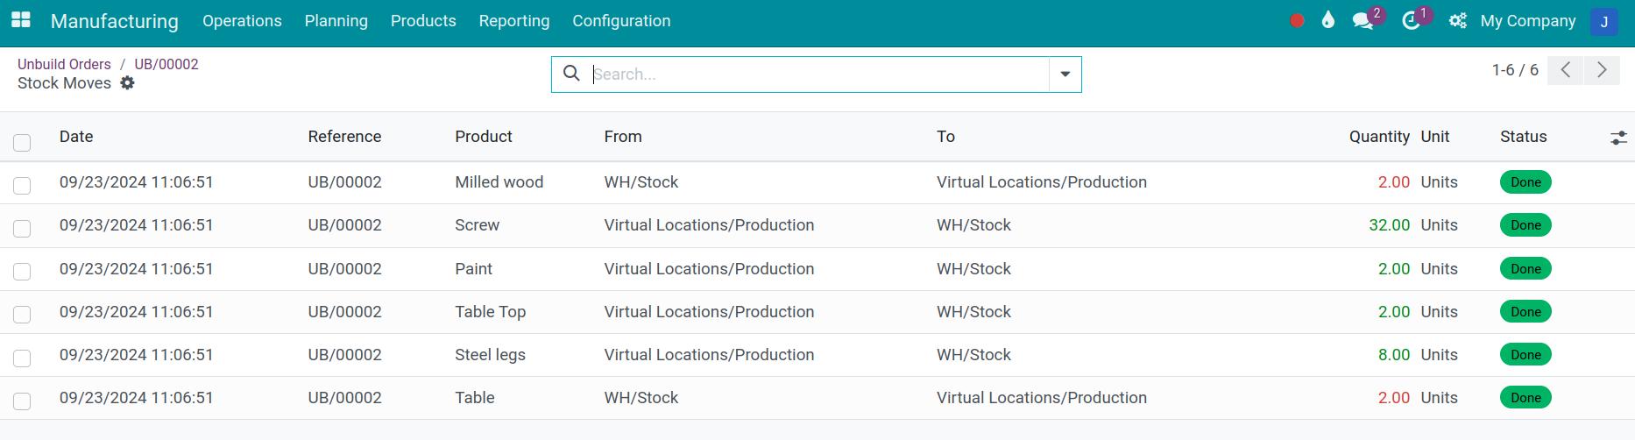1635x440 pixels.
Task: Open the apps grid home menu
Action: (20, 20)
